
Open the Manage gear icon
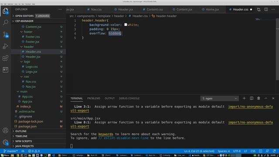pos(6,142)
